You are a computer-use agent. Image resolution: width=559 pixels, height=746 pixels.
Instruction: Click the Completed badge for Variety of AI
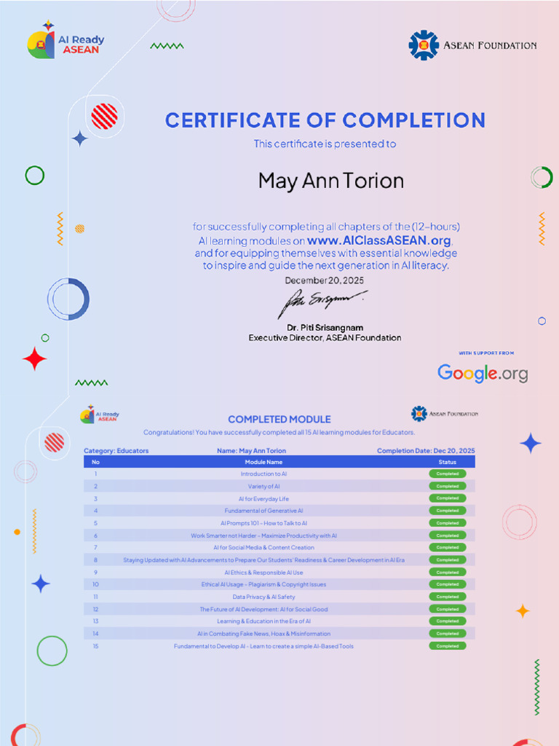click(x=448, y=486)
